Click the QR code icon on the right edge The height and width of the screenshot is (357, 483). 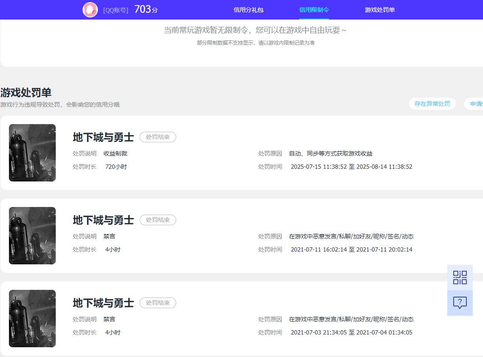(x=460, y=277)
